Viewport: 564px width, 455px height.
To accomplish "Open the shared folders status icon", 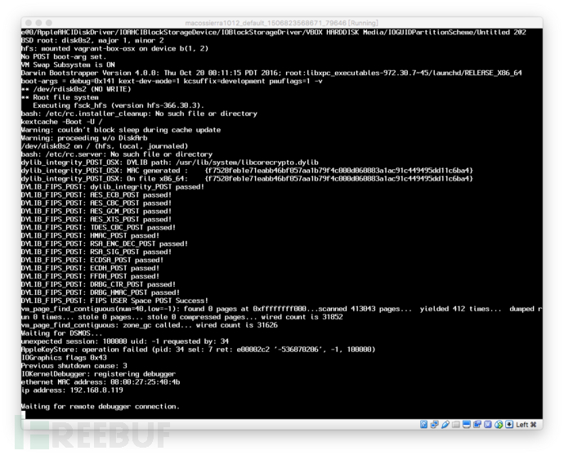I will coord(456,425).
